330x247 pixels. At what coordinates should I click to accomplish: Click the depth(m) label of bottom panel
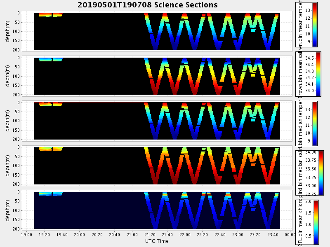8,210
